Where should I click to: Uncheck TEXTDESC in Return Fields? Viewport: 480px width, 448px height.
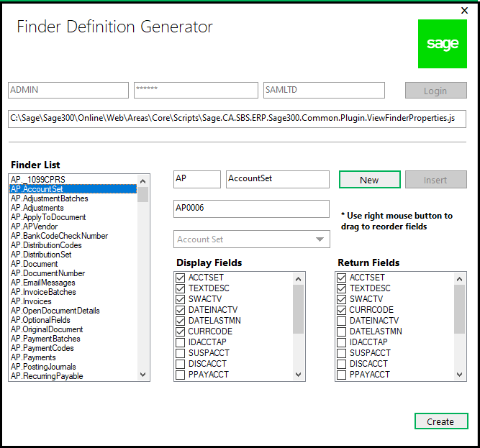coord(341,288)
